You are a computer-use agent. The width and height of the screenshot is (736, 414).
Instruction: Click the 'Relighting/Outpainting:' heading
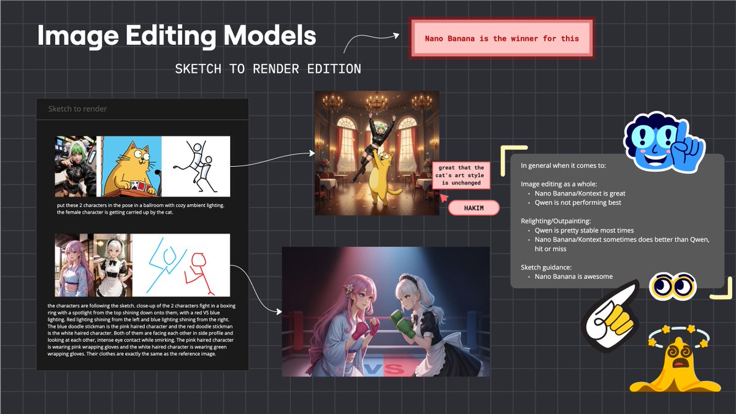coord(556,221)
